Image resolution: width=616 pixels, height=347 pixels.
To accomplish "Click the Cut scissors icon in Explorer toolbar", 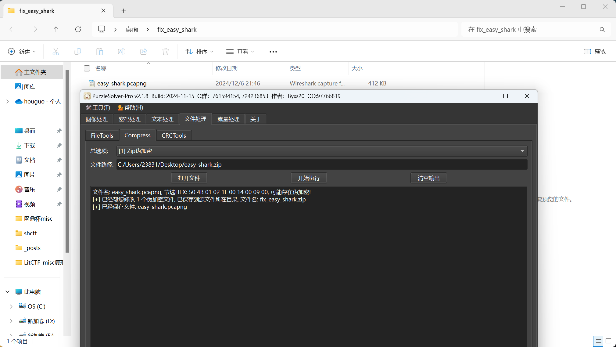I will pos(56,52).
